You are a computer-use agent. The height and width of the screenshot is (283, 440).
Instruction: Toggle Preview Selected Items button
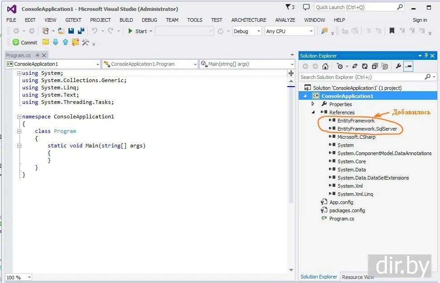[x=409, y=66]
